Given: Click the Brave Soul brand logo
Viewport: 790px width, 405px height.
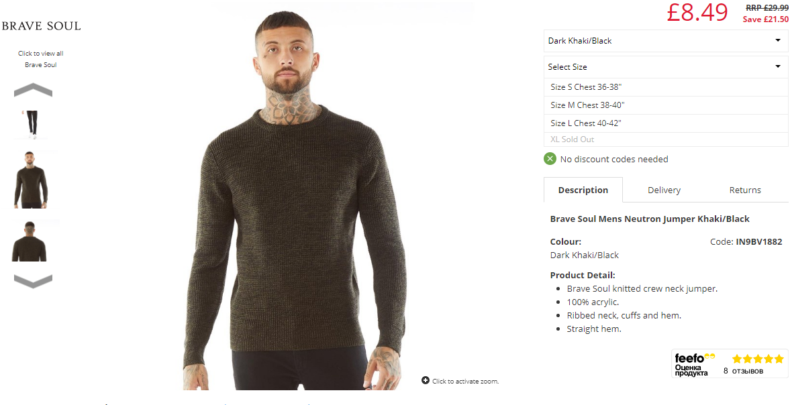Looking at the screenshot, I should [x=42, y=25].
